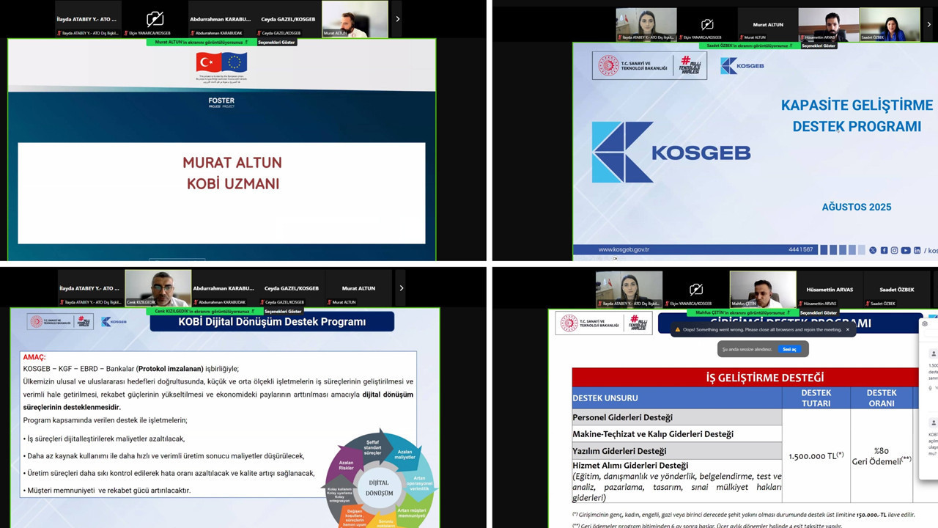
Task: Click the '1.500.000 TL' support amount cell
Action: pyautogui.click(x=816, y=456)
